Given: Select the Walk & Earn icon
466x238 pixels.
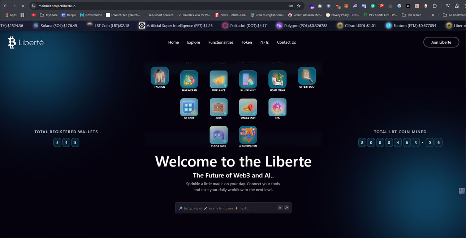Looking at the screenshot, I should coord(248,107).
